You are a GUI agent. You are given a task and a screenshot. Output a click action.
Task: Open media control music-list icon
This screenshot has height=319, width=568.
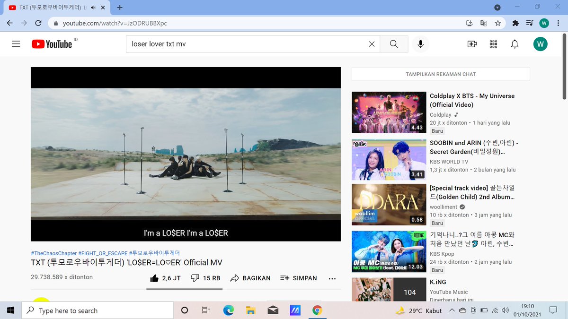pos(530,23)
